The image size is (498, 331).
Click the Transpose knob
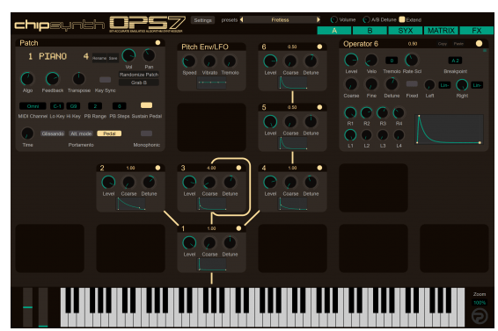(79, 79)
